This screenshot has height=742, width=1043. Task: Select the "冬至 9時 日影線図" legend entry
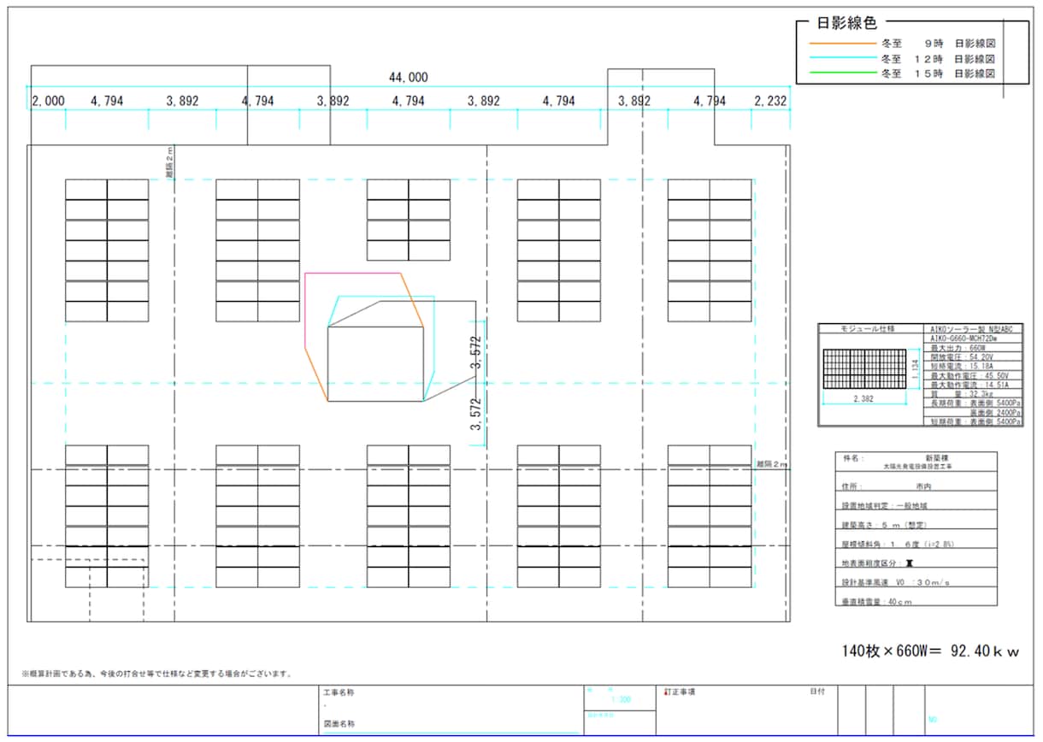pyautogui.click(x=940, y=43)
